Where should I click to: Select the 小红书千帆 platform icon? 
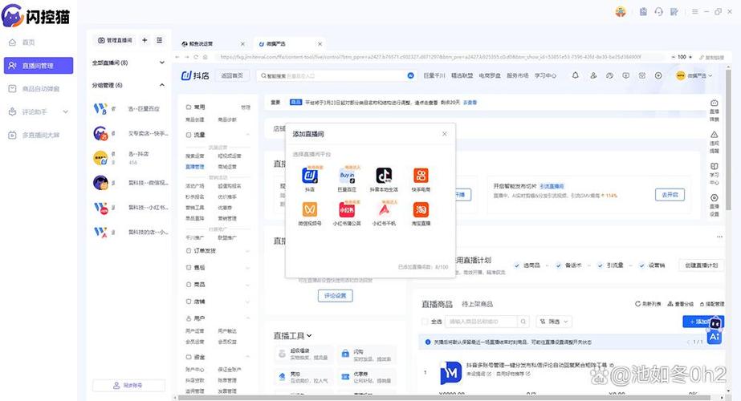384,209
